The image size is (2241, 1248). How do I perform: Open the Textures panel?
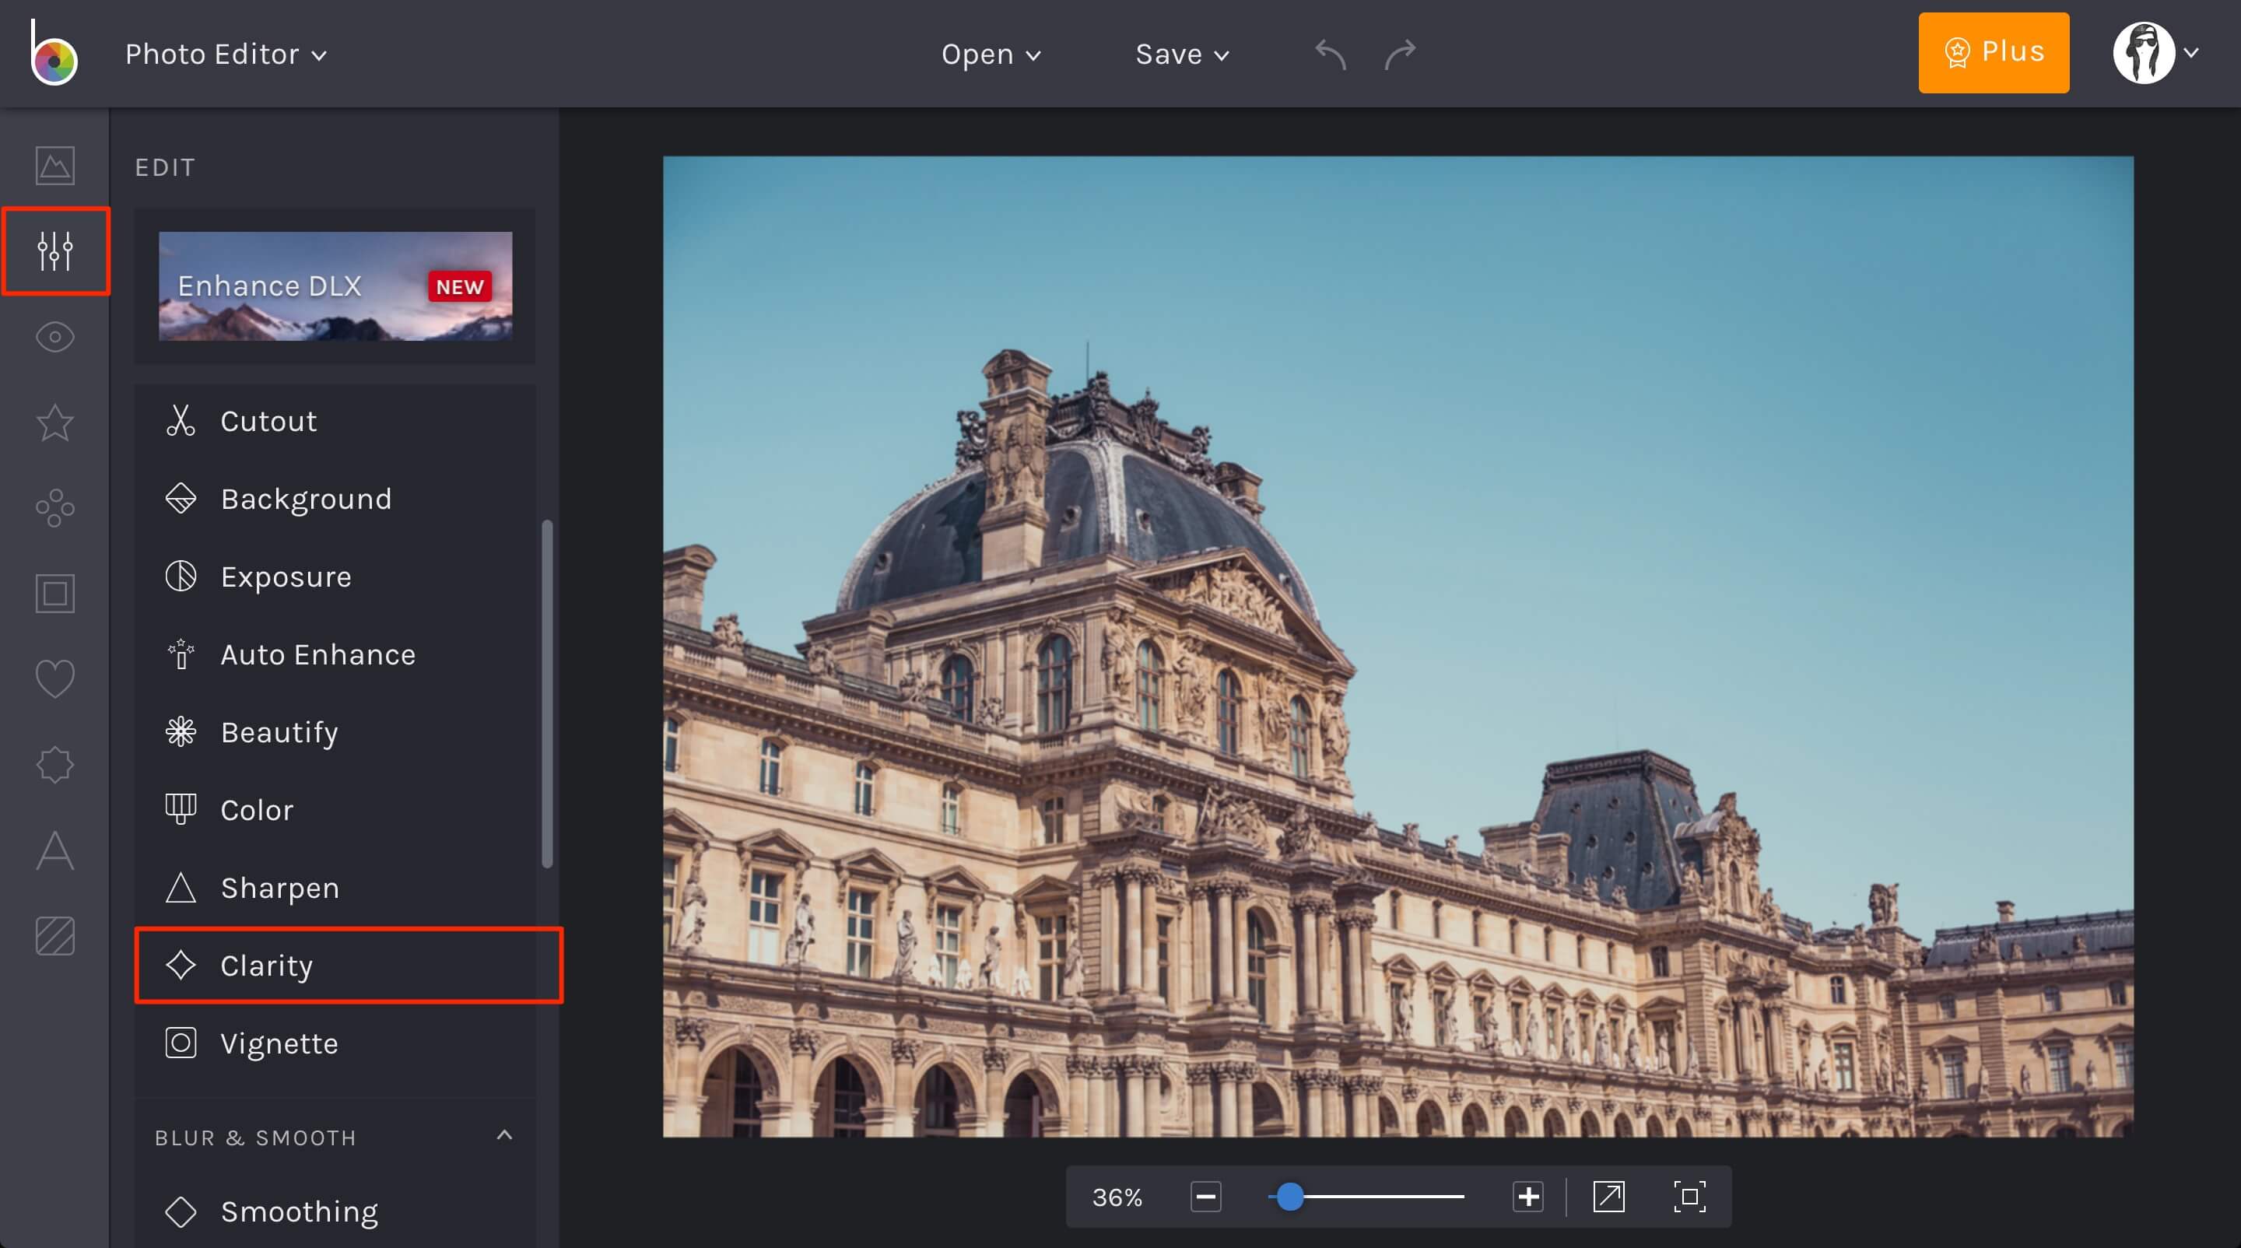pyautogui.click(x=54, y=937)
